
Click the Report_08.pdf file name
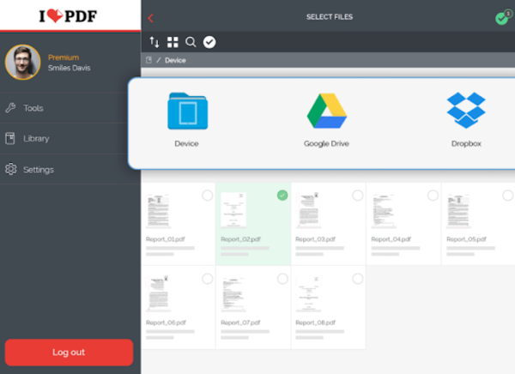(316, 323)
